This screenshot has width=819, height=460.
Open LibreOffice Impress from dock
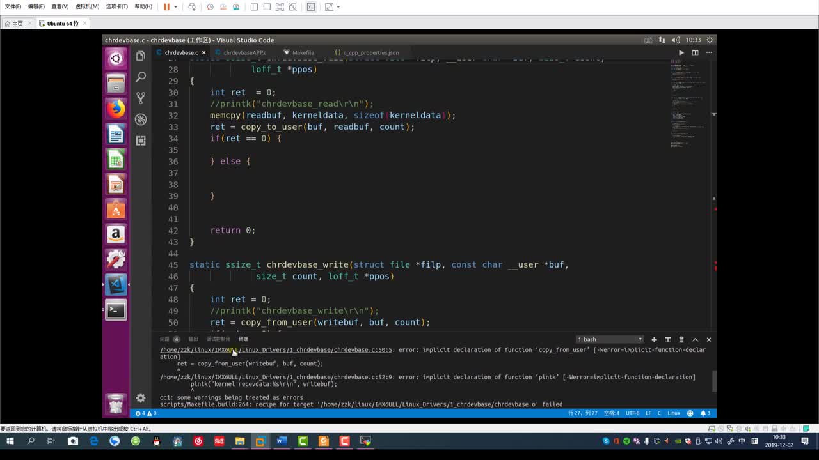[x=116, y=185]
